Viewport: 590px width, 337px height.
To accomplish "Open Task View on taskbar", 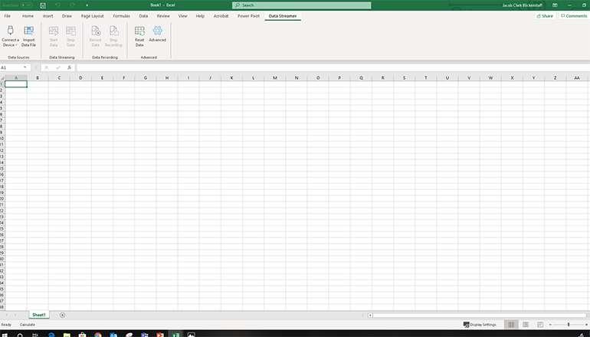I will [x=35, y=335].
